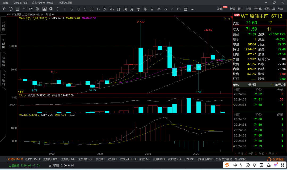
Task: Toggle IME punctuation mode icon
Action: click(241, 165)
